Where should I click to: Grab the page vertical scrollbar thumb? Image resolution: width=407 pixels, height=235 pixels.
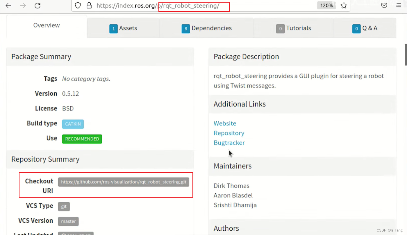coord(406,54)
